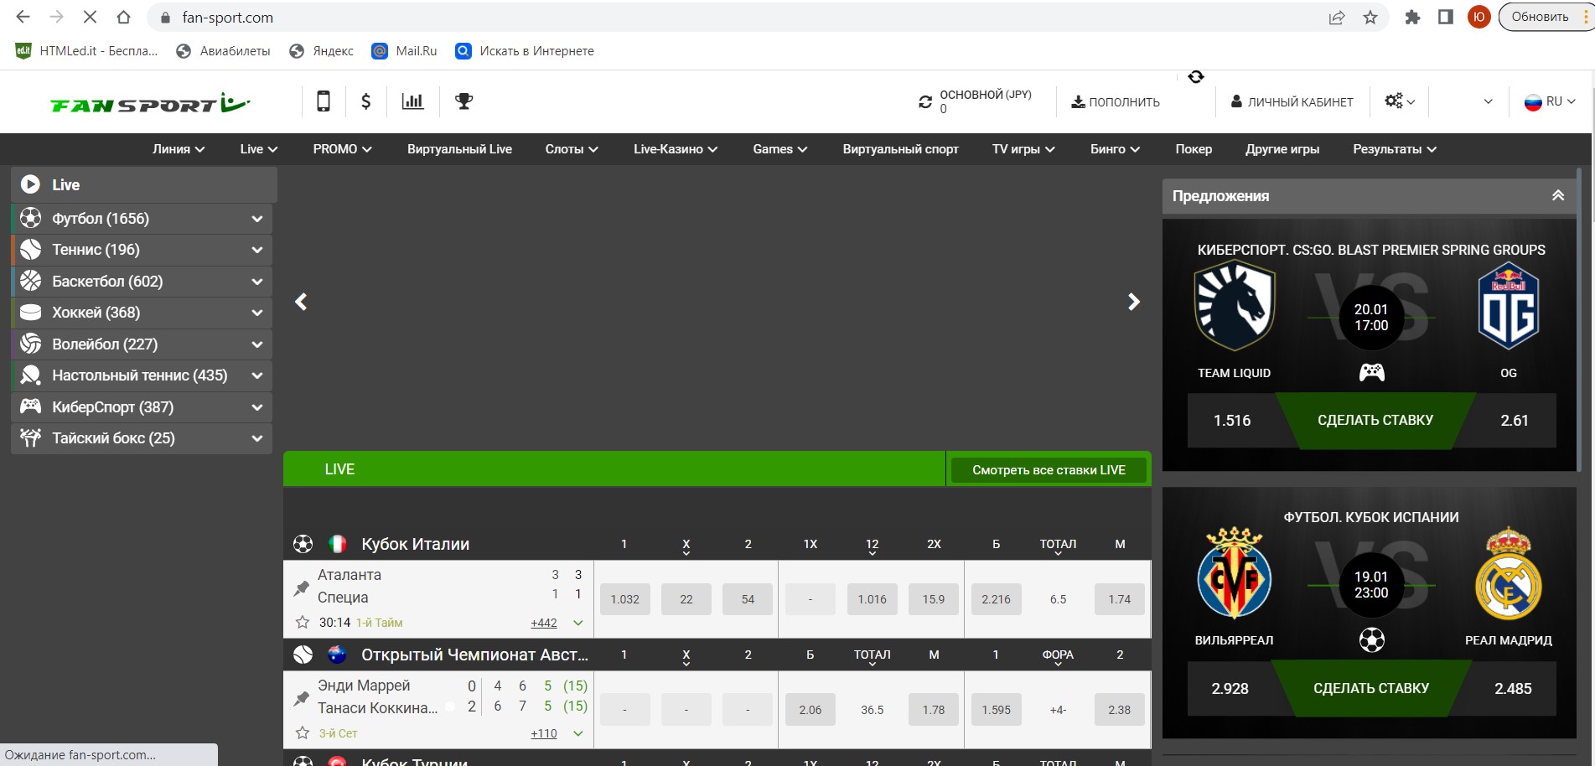Click the dollar sign payments icon
Screen dimensions: 1595x766
click(365, 101)
